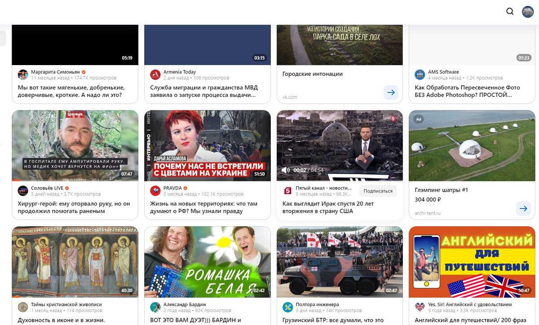The height and width of the screenshot is (325, 539).
Task: Open PRAVDA channel name link
Action: tap(172, 188)
